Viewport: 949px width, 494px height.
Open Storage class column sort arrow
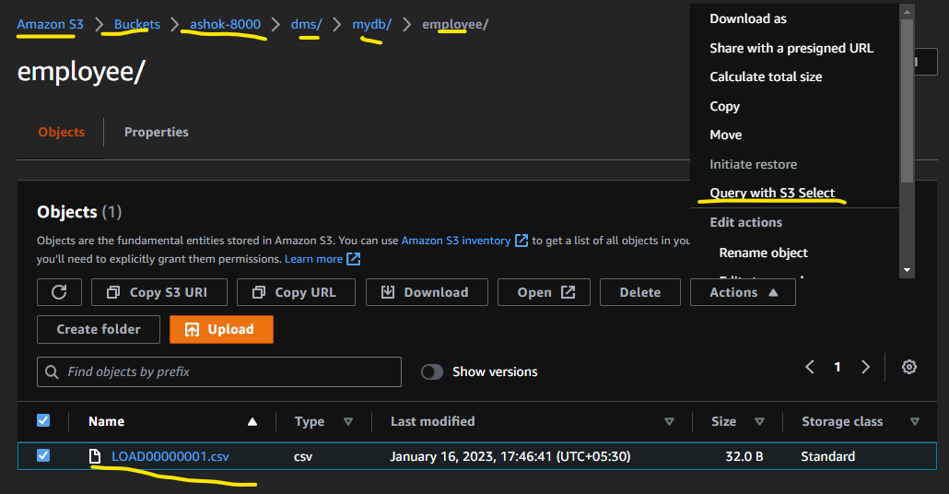(915, 421)
